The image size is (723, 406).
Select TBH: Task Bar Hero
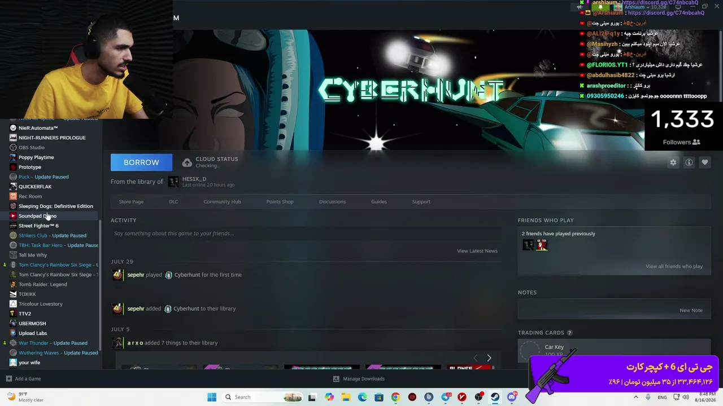tap(58, 245)
